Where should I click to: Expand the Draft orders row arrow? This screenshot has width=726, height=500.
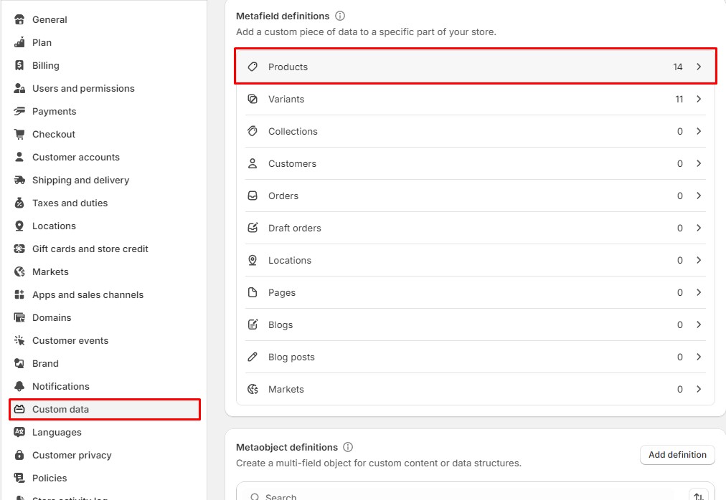click(699, 228)
